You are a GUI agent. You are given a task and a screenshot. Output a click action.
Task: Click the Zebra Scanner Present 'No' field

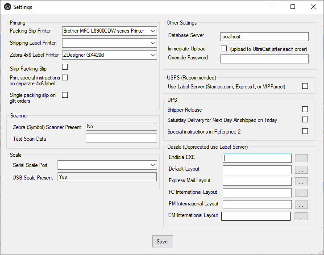tap(121, 126)
